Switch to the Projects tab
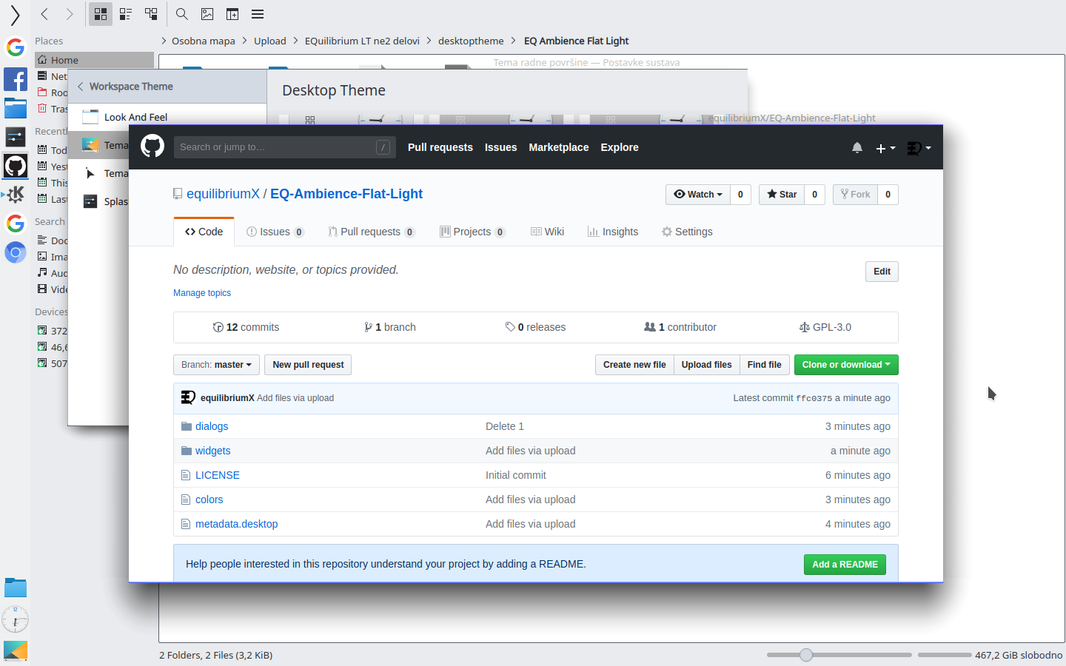The image size is (1066, 666). 472,232
